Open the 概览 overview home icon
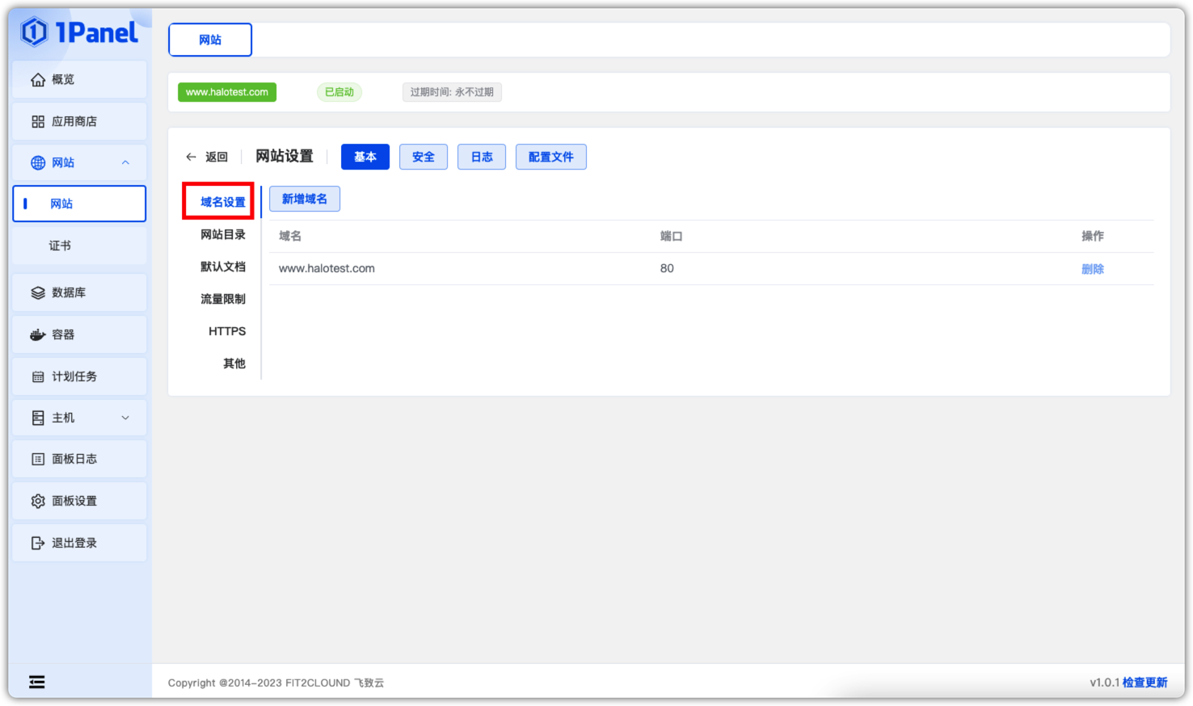Image resolution: width=1193 pixels, height=706 pixels. (x=38, y=80)
